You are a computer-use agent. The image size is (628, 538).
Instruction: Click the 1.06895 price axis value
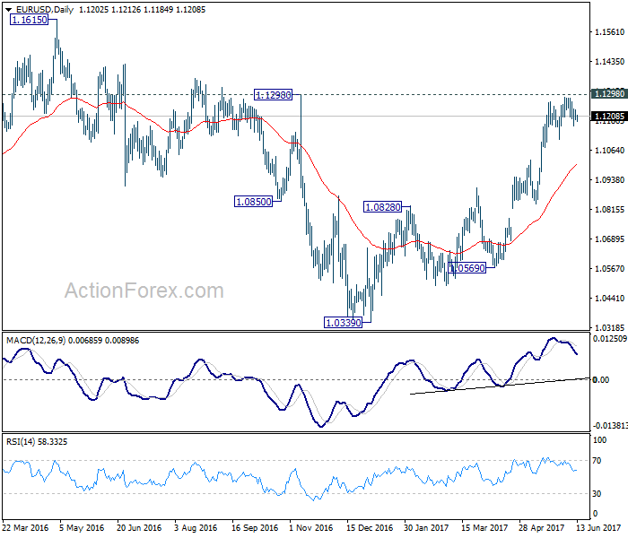[609, 239]
